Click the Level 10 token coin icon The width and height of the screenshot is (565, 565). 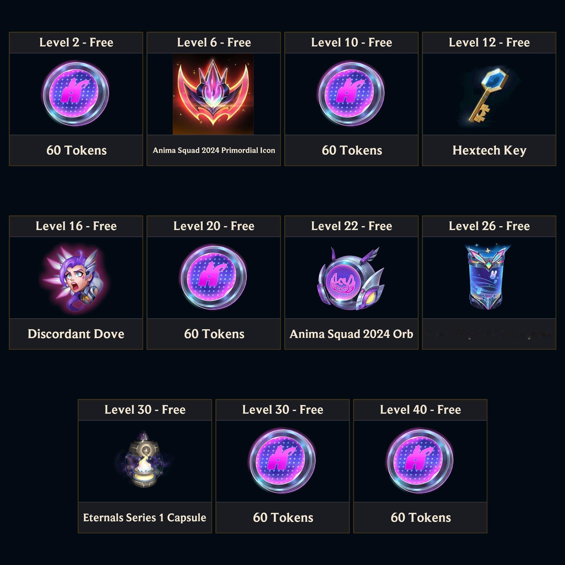point(351,94)
